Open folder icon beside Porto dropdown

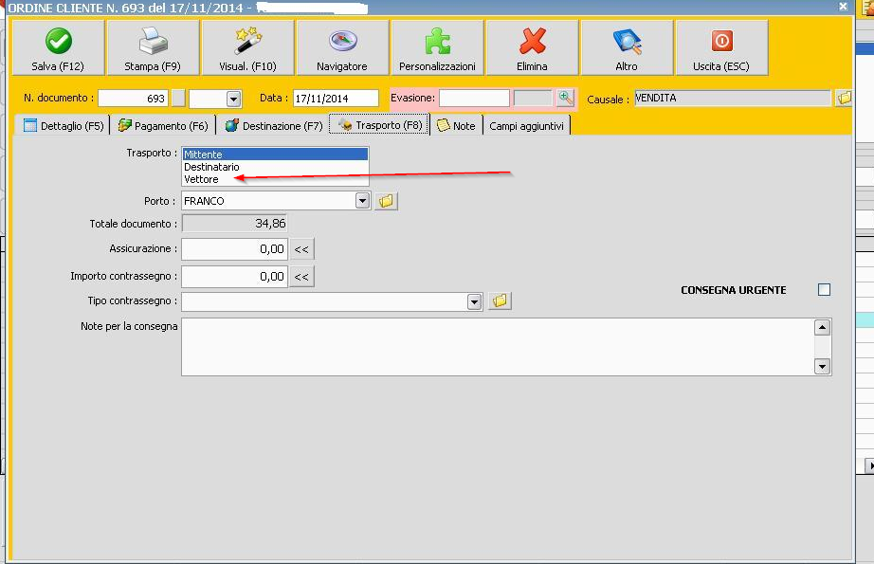point(386,201)
